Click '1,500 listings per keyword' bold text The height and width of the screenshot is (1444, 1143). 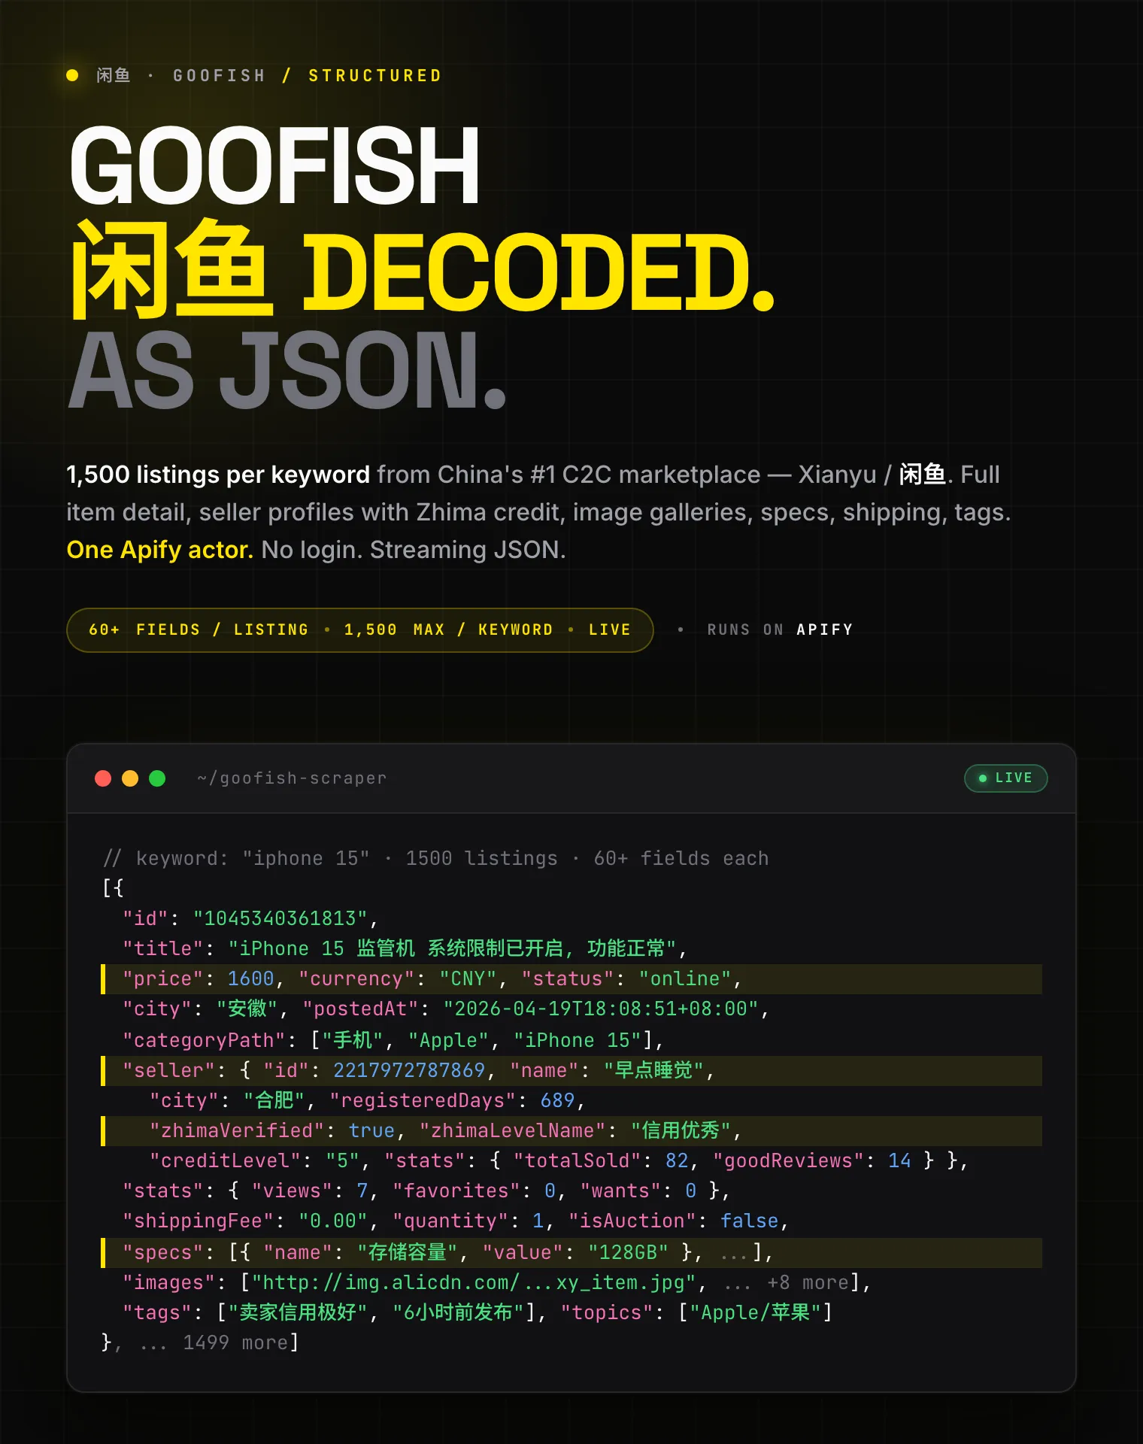pyautogui.click(x=218, y=475)
